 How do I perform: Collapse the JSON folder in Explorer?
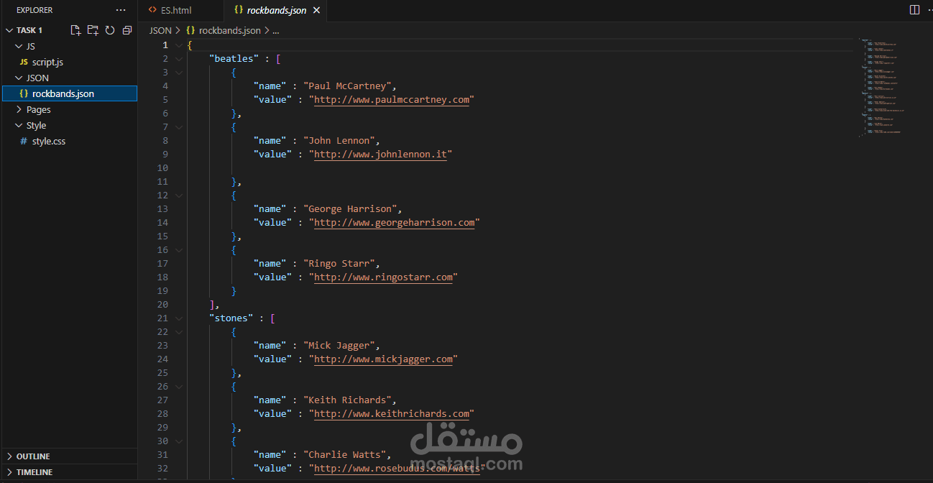(19, 78)
